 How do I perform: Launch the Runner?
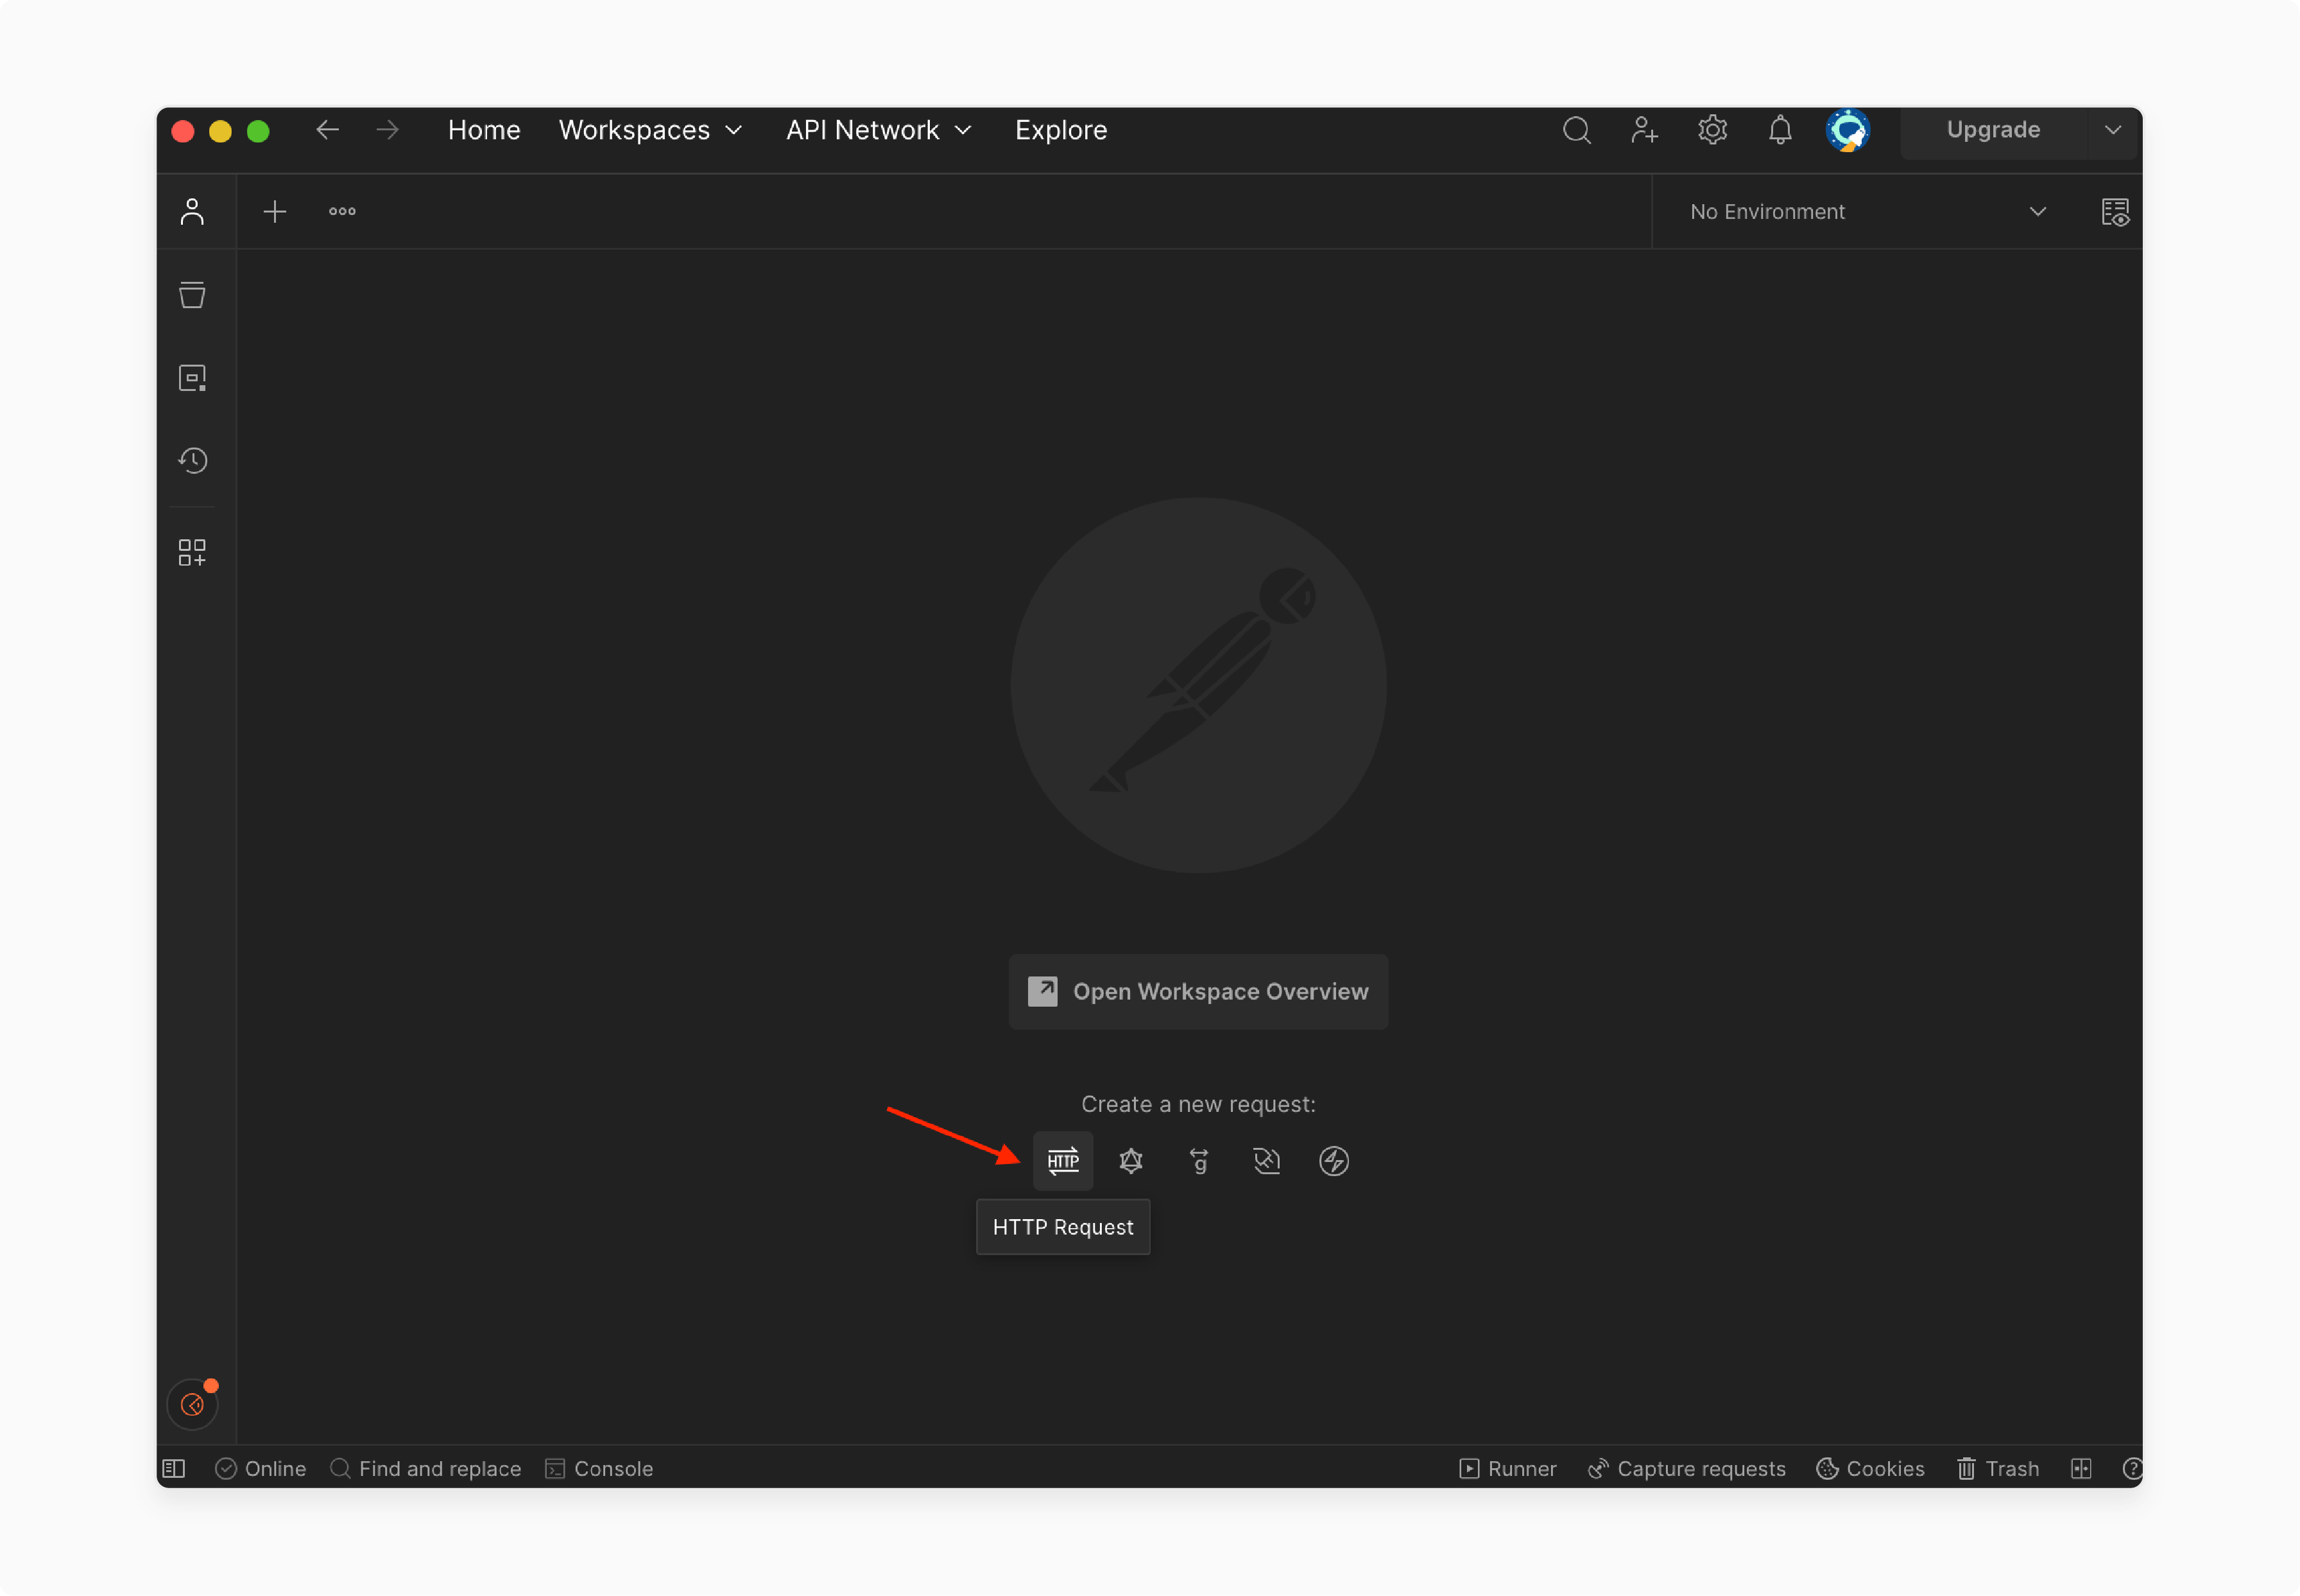click(x=1507, y=1468)
